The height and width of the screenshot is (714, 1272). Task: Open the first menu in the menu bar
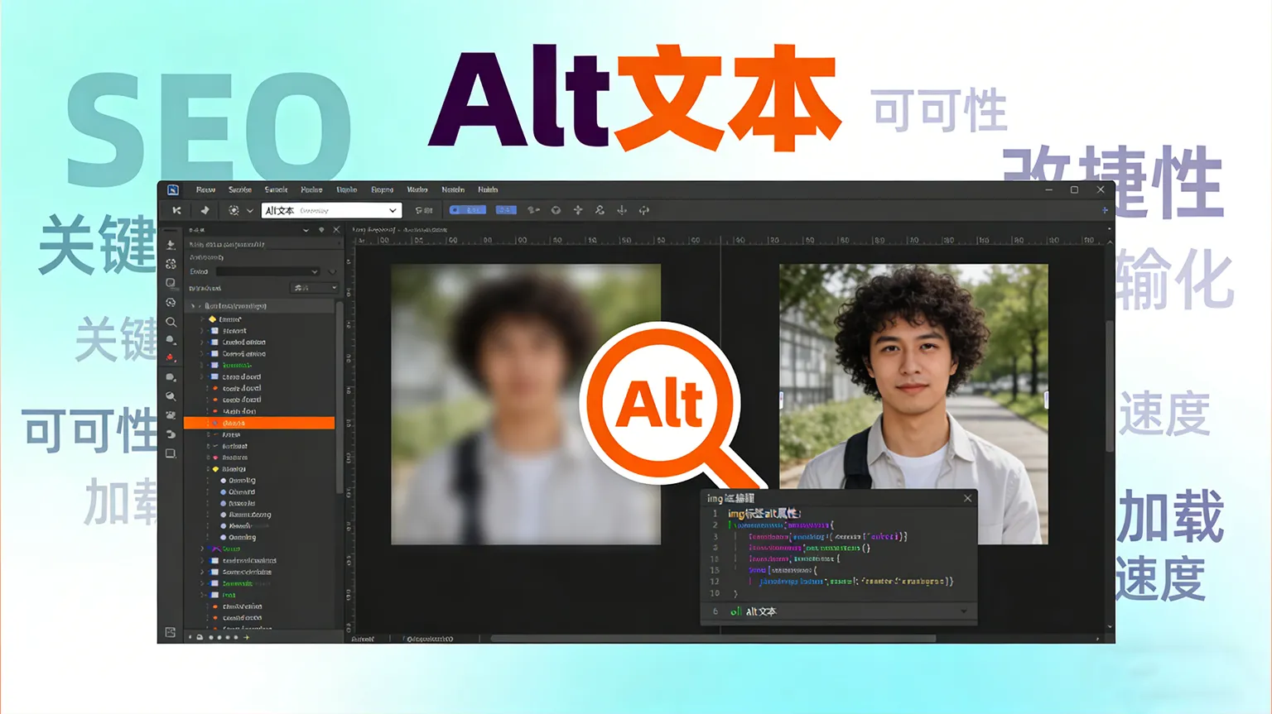click(x=205, y=189)
